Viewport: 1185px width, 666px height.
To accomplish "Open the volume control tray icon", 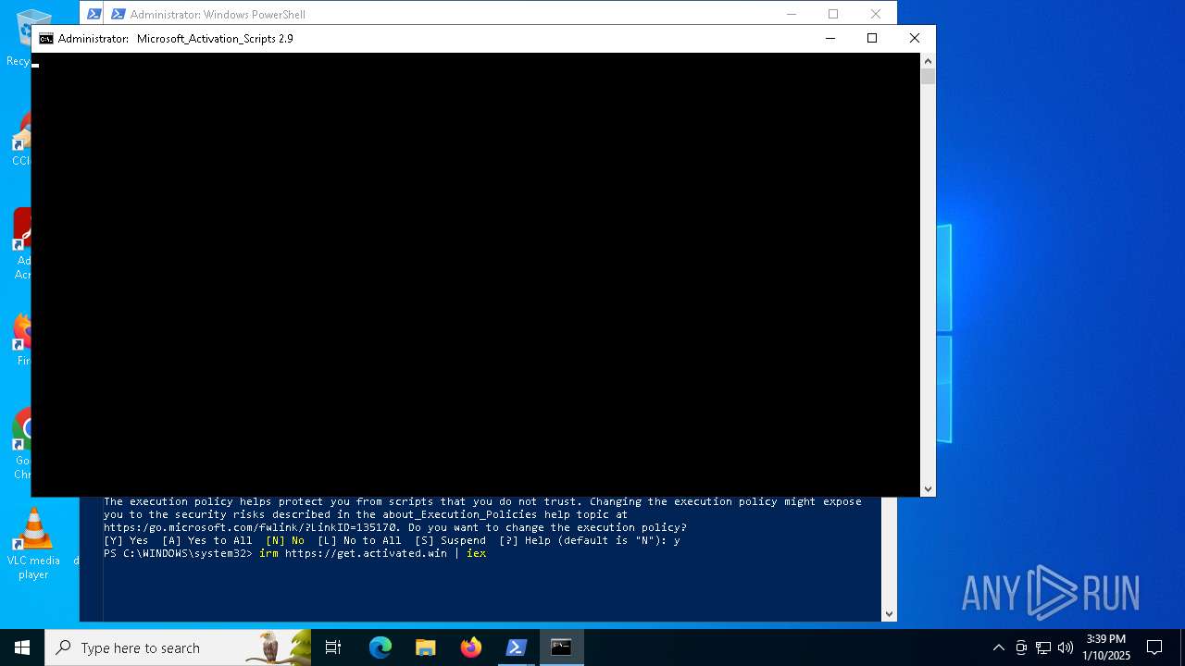I will point(1066,647).
